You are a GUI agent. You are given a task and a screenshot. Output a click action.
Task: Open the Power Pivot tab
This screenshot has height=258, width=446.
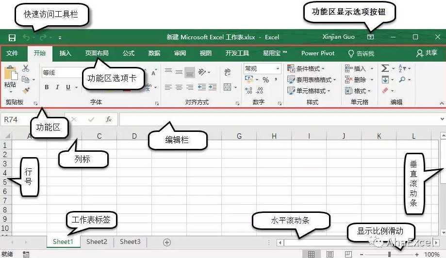pos(318,53)
